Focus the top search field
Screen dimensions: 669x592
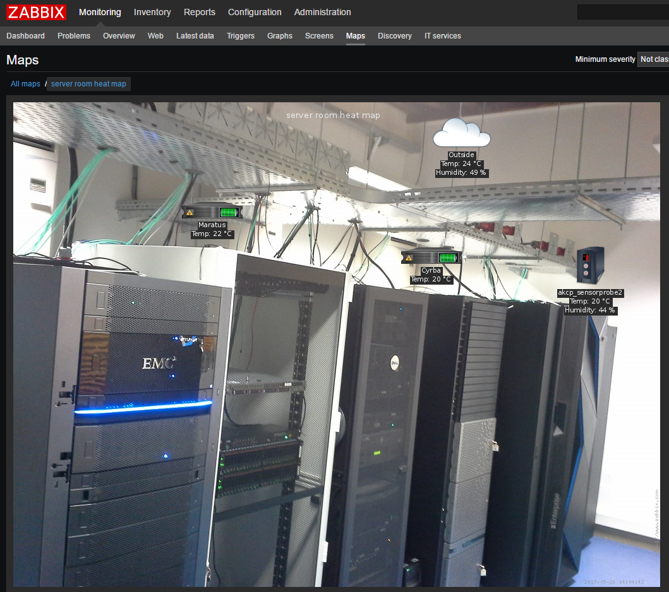[623, 13]
